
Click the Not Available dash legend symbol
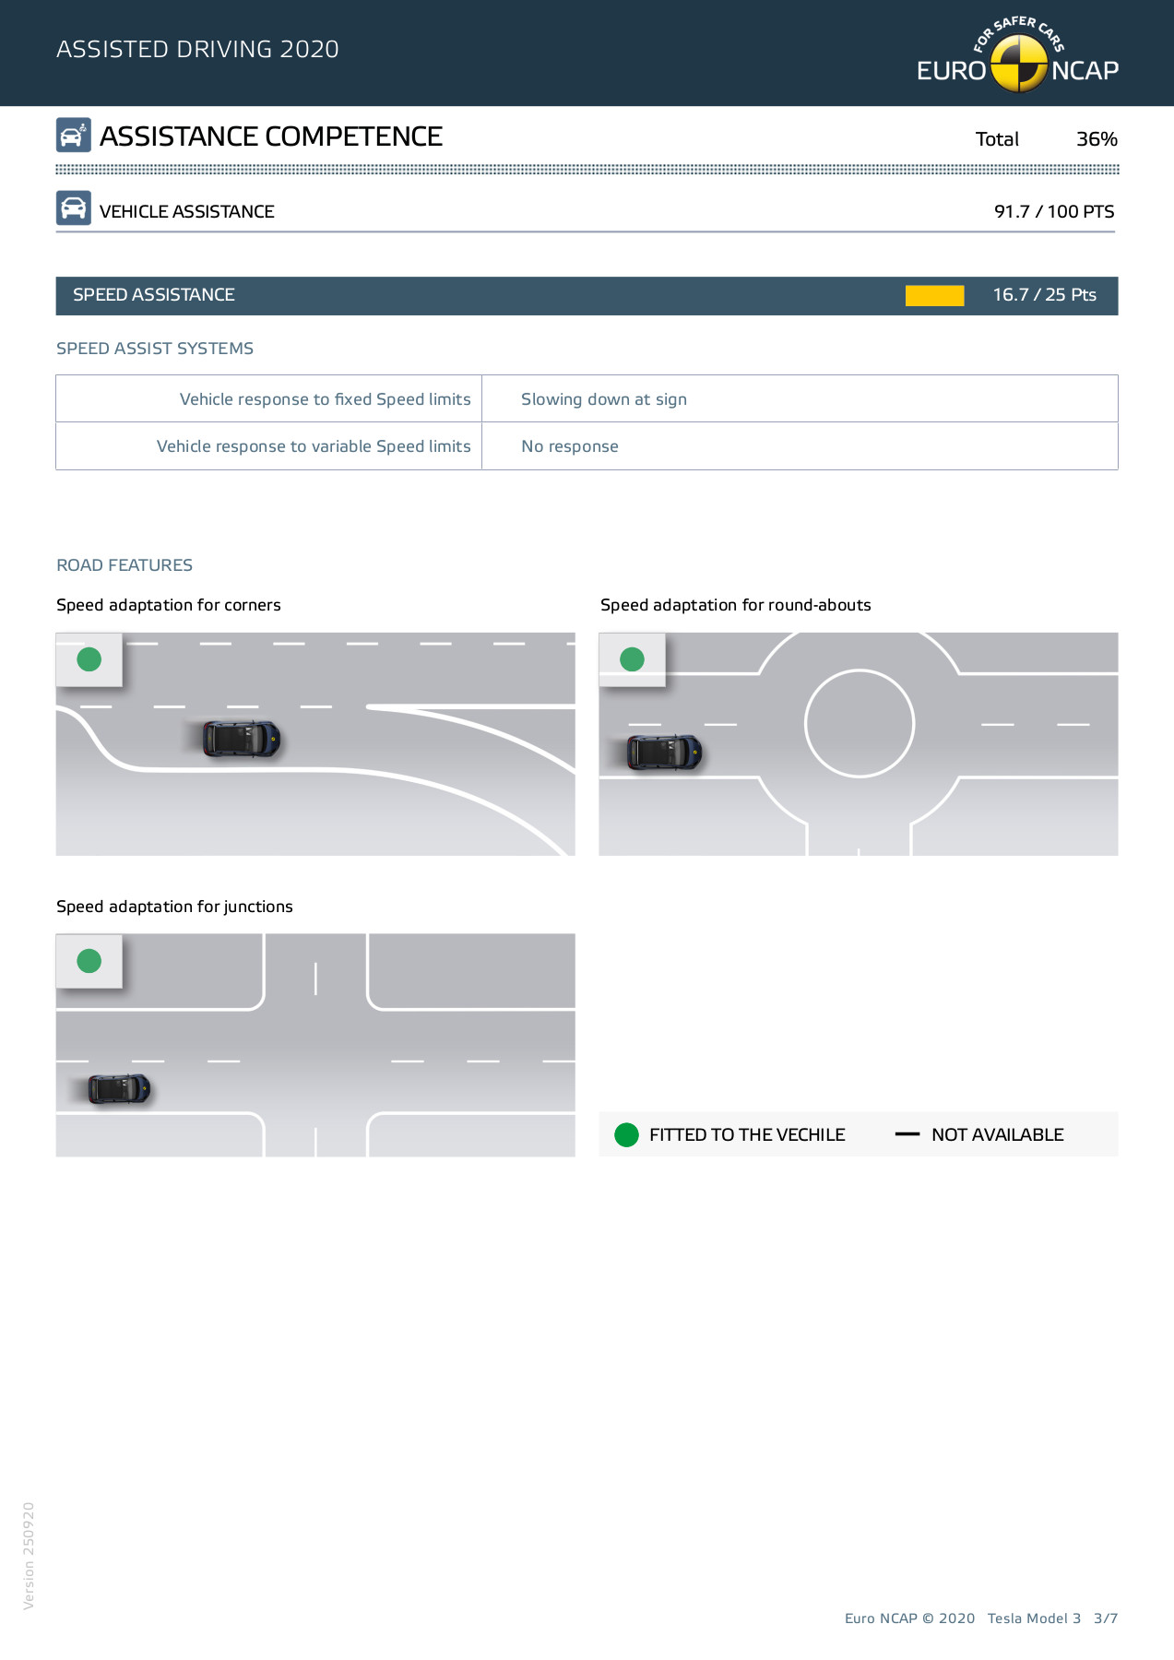point(907,1134)
